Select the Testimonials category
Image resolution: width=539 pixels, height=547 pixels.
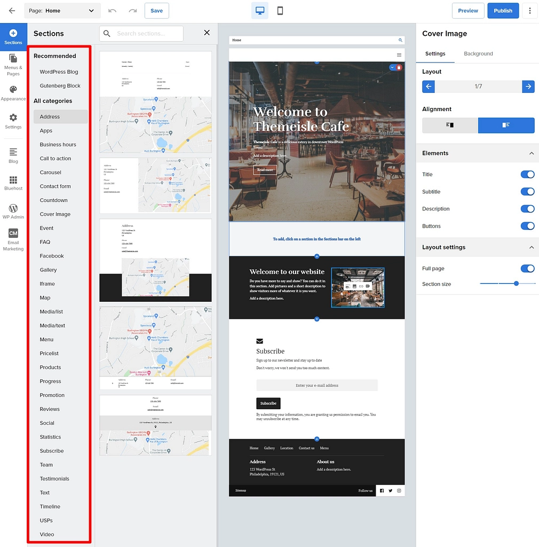[x=54, y=479]
